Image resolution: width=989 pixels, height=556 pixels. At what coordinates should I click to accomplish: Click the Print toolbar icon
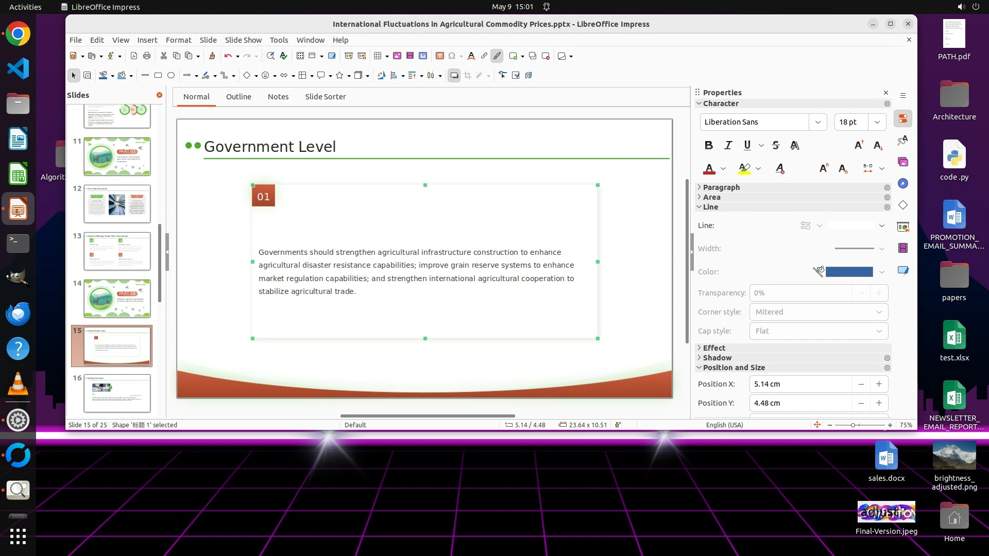tap(147, 56)
